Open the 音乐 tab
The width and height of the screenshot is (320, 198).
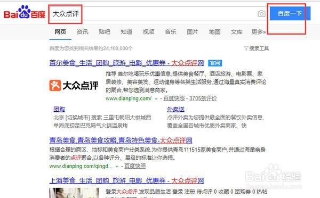pos(171,32)
